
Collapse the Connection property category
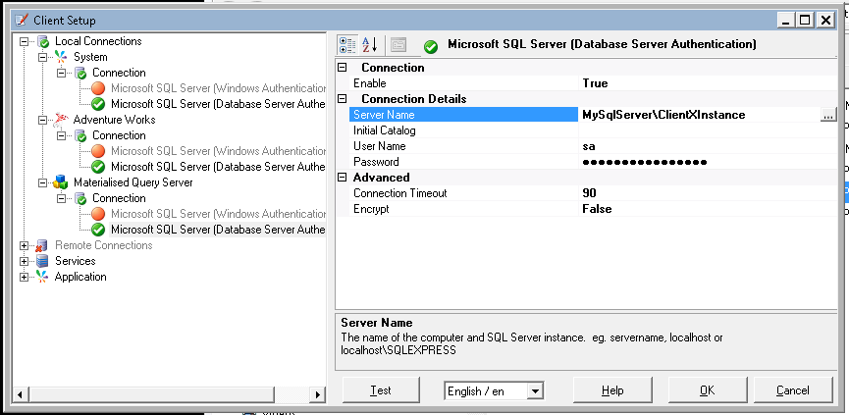tap(343, 68)
